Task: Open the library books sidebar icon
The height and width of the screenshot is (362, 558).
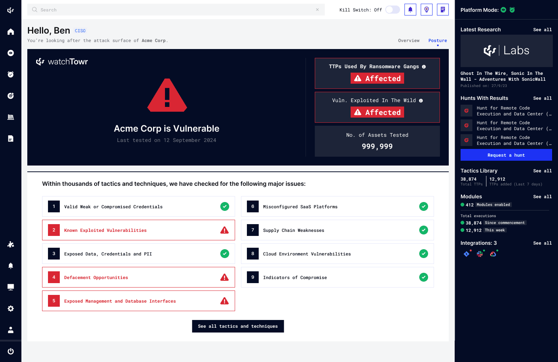Action: (x=11, y=117)
